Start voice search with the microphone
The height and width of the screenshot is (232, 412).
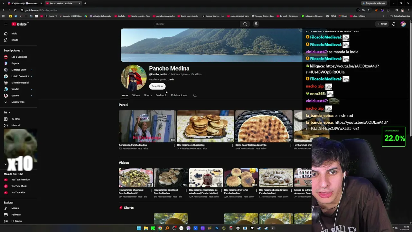click(256, 24)
